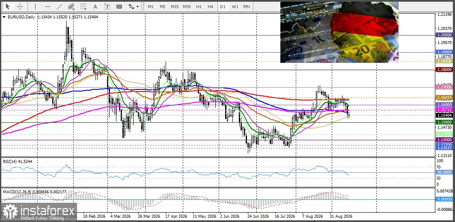Choose the rectangle shape tool
This screenshot has height=222, width=455.
coord(119,6)
